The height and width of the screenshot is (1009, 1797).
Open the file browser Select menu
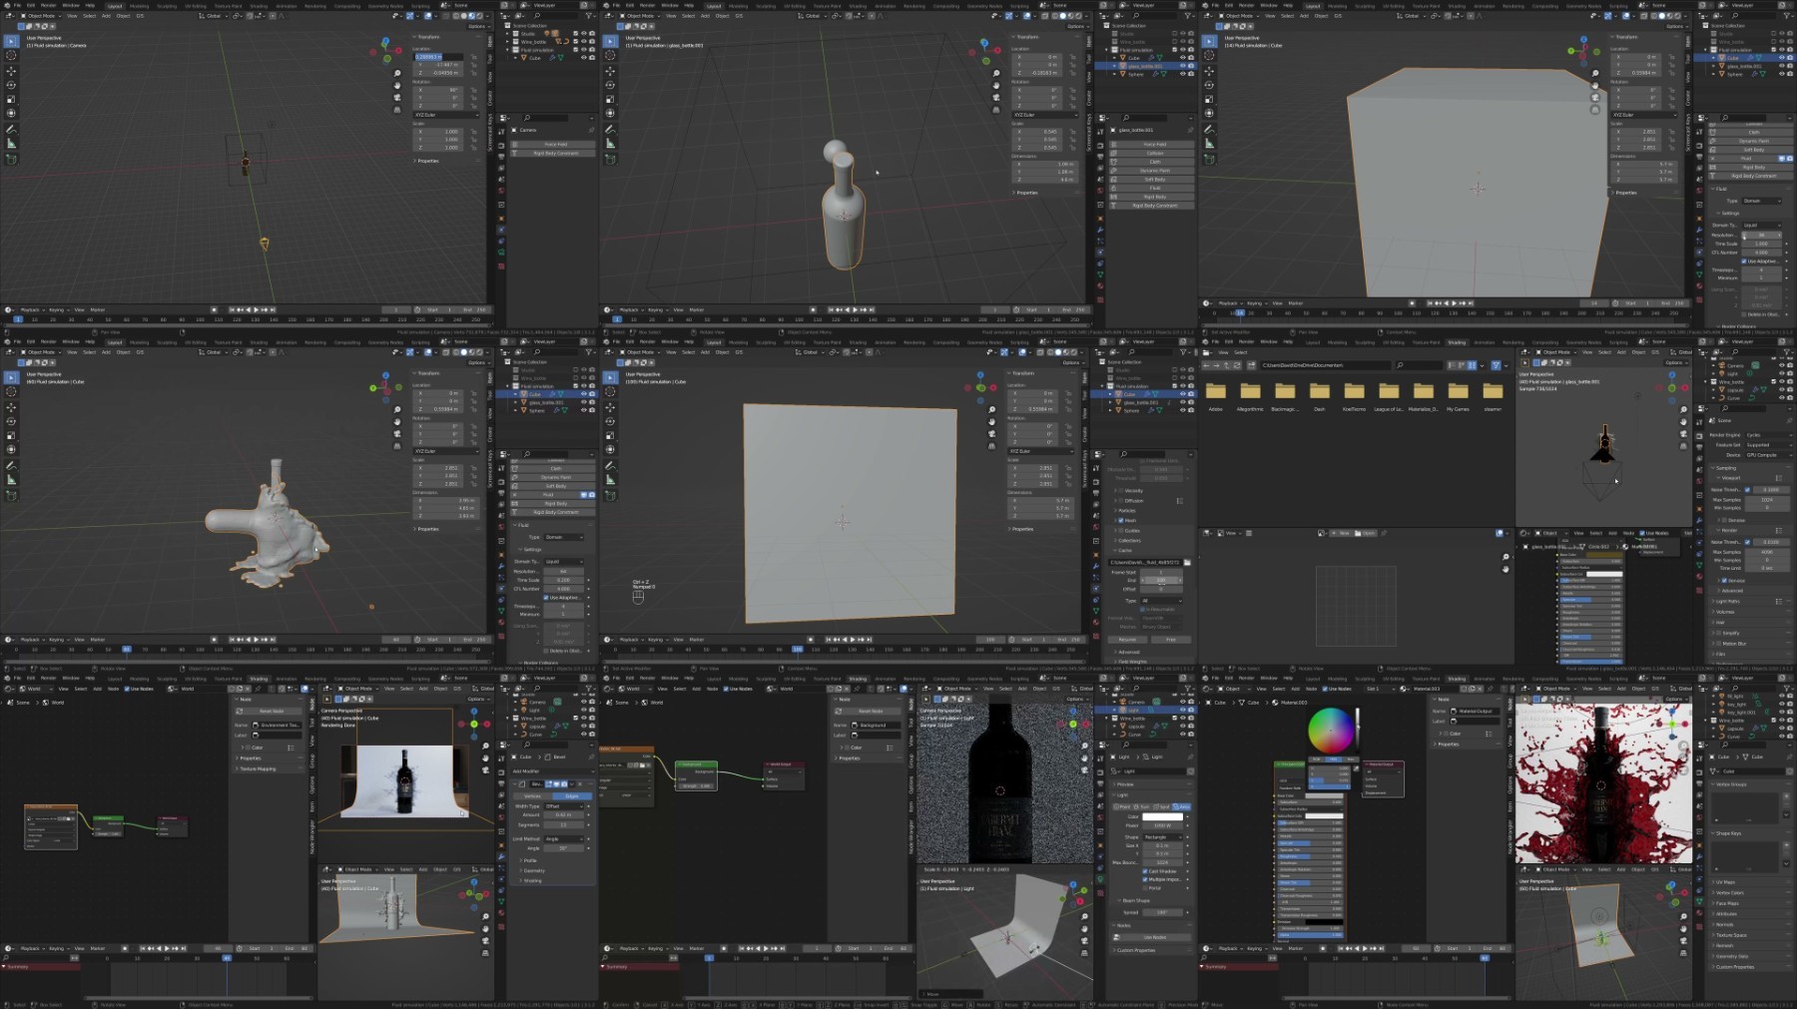(x=1241, y=352)
